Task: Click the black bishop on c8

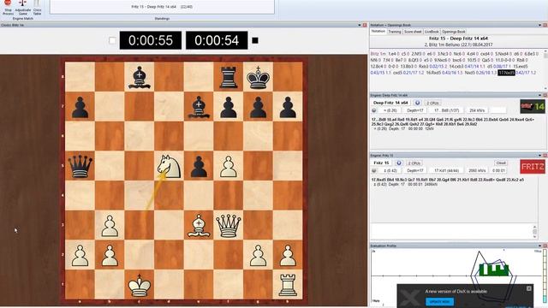Action: [x=139, y=78]
